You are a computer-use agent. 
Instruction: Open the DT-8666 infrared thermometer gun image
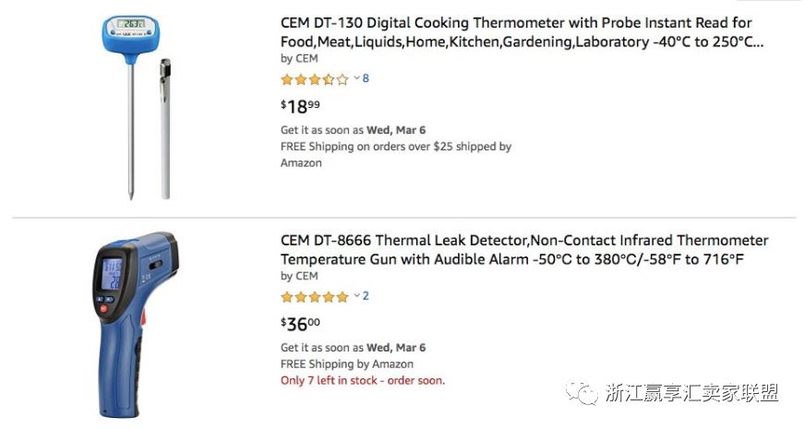pos(134,317)
